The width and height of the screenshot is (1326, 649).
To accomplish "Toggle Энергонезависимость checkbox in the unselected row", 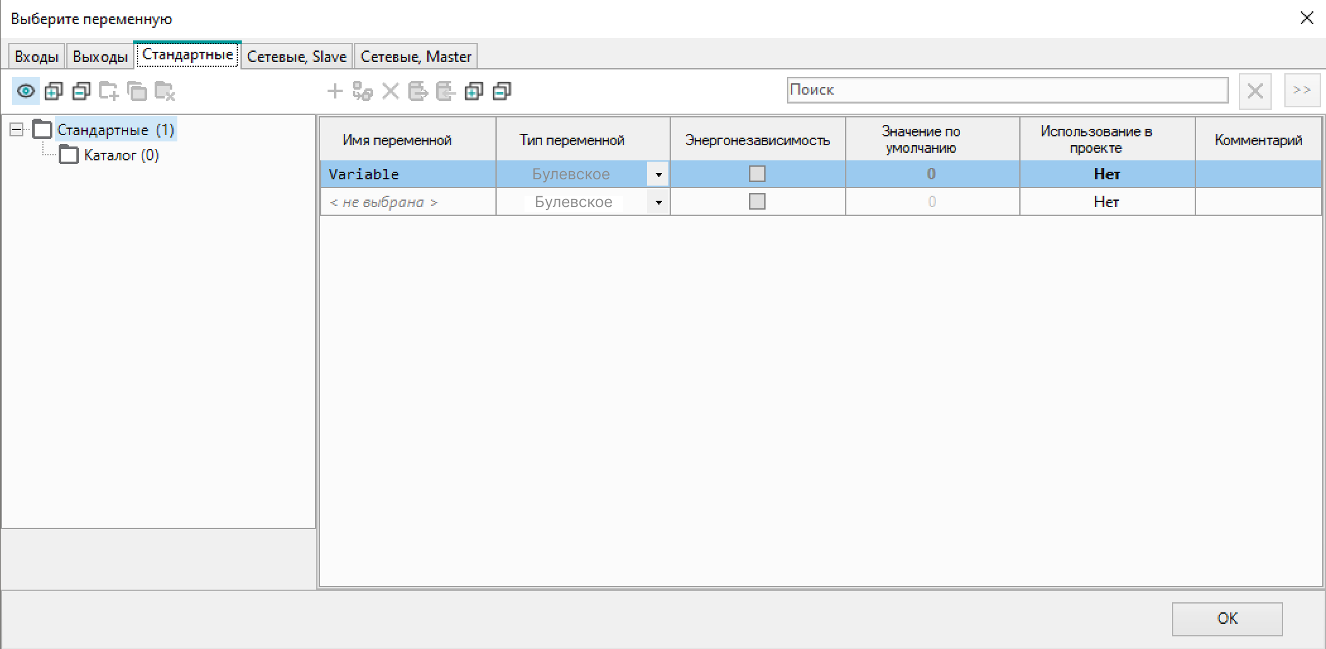I will pos(757,201).
